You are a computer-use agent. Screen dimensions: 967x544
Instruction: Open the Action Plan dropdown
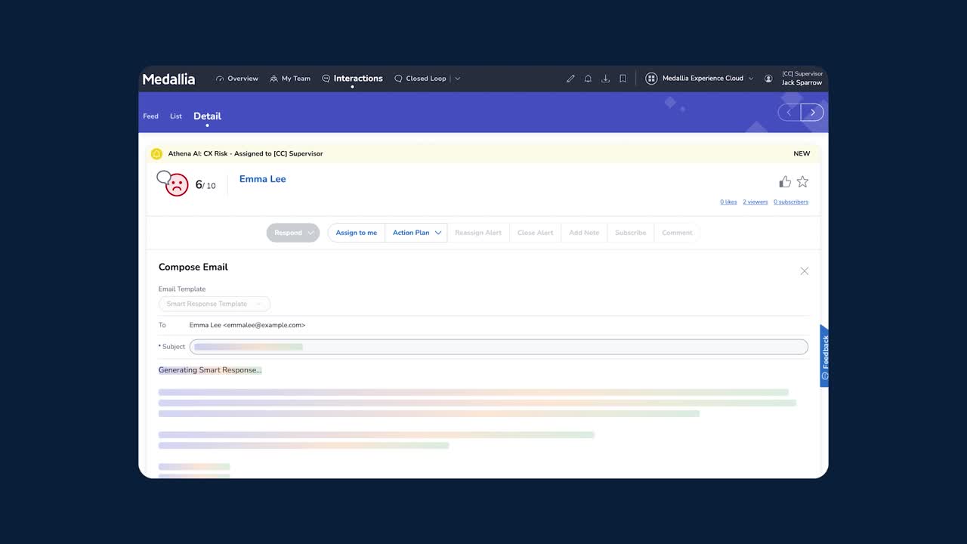click(x=416, y=233)
